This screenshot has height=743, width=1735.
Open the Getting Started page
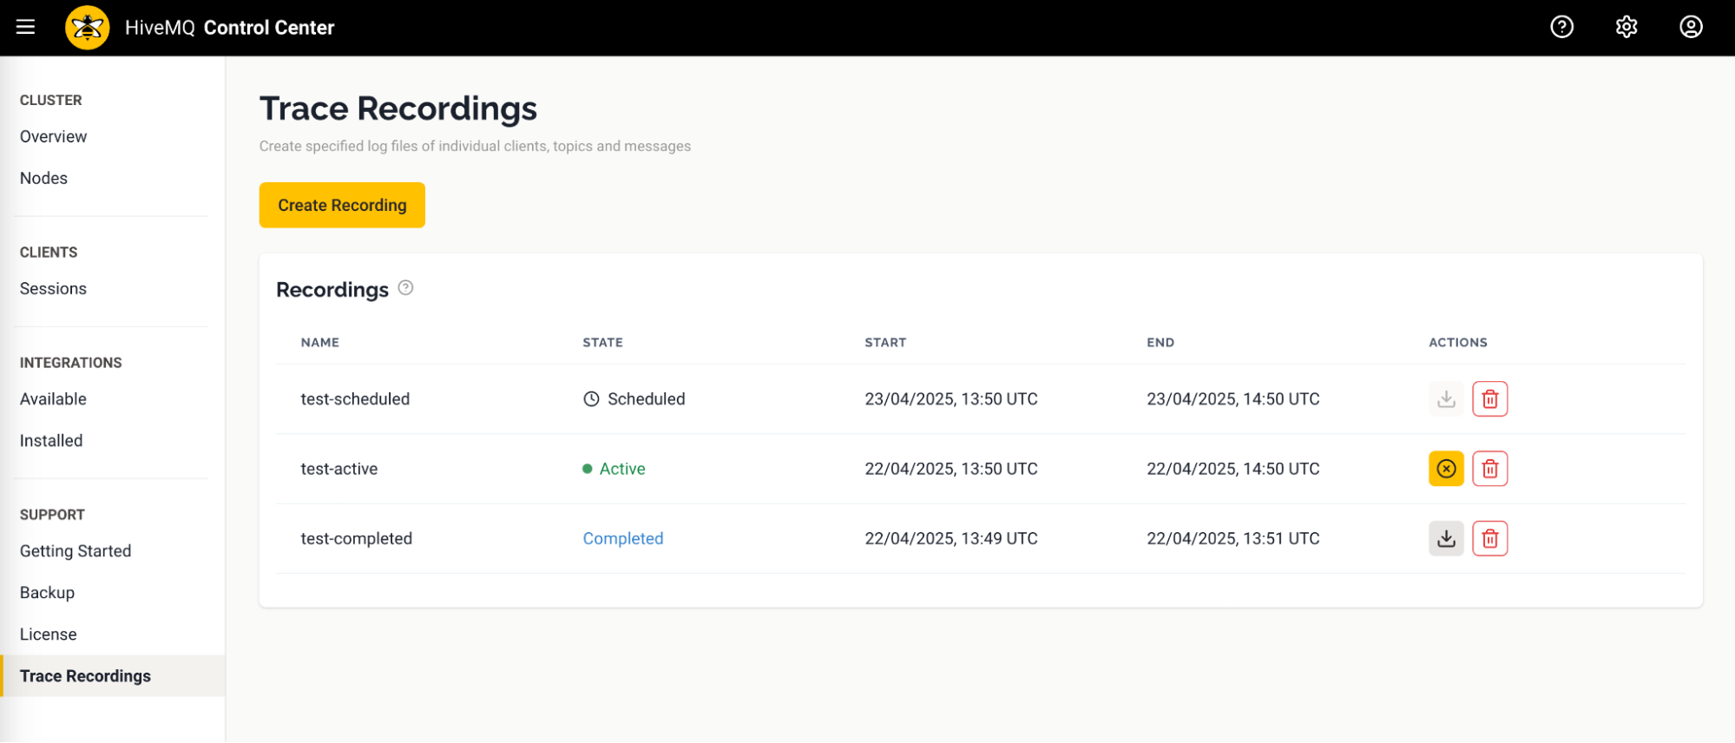pyautogui.click(x=76, y=551)
